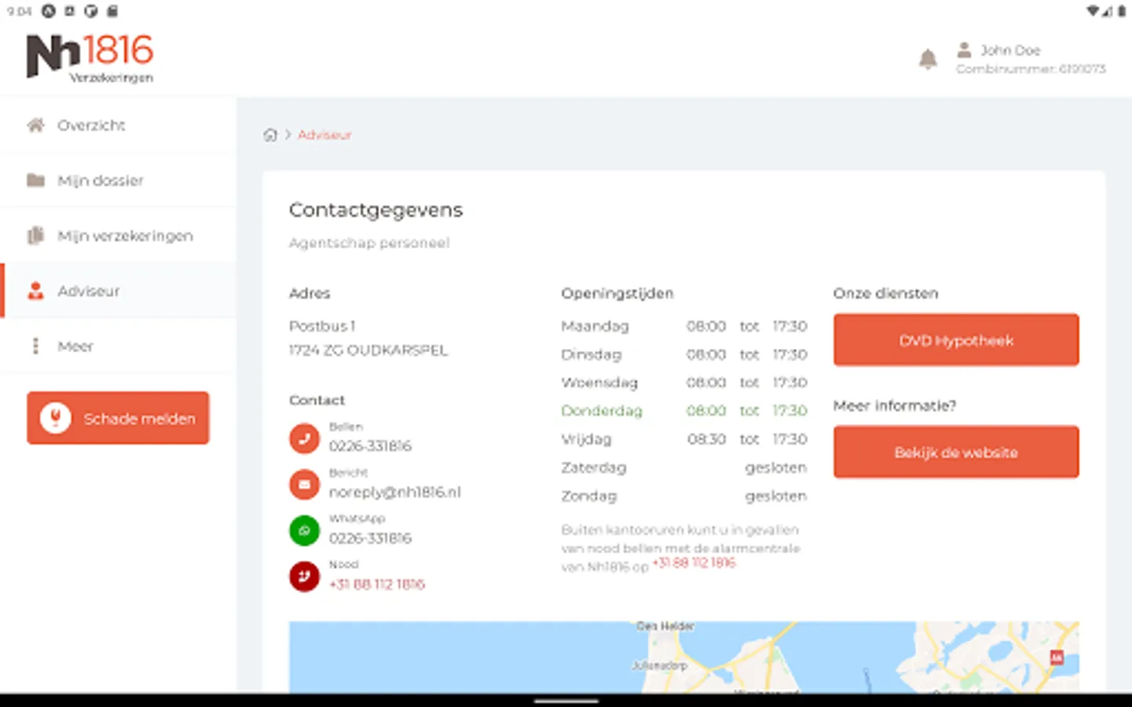Click the Postbus 1 address line
1132x707 pixels.
[322, 326]
